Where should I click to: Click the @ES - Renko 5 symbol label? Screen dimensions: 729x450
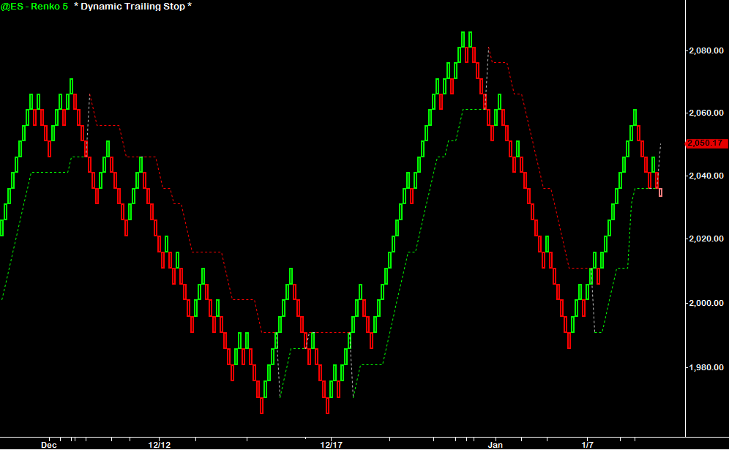point(34,7)
